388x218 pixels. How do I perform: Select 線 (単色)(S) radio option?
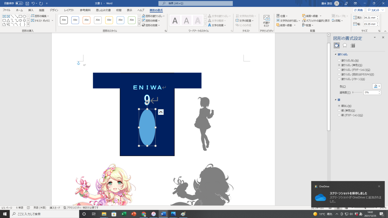(x=339, y=110)
